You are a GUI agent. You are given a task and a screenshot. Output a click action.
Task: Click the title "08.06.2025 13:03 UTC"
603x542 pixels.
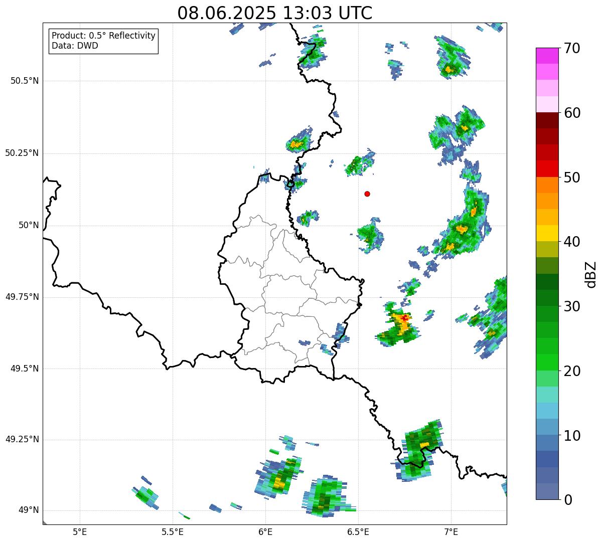275,13
